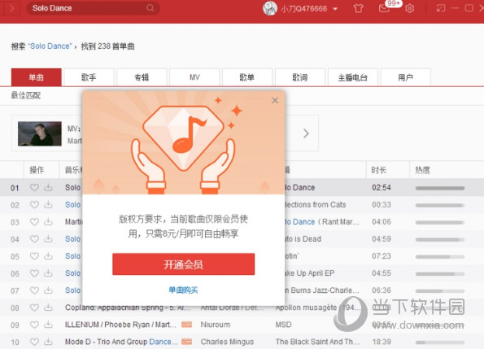
Task: Download song 05
Action: (48, 255)
